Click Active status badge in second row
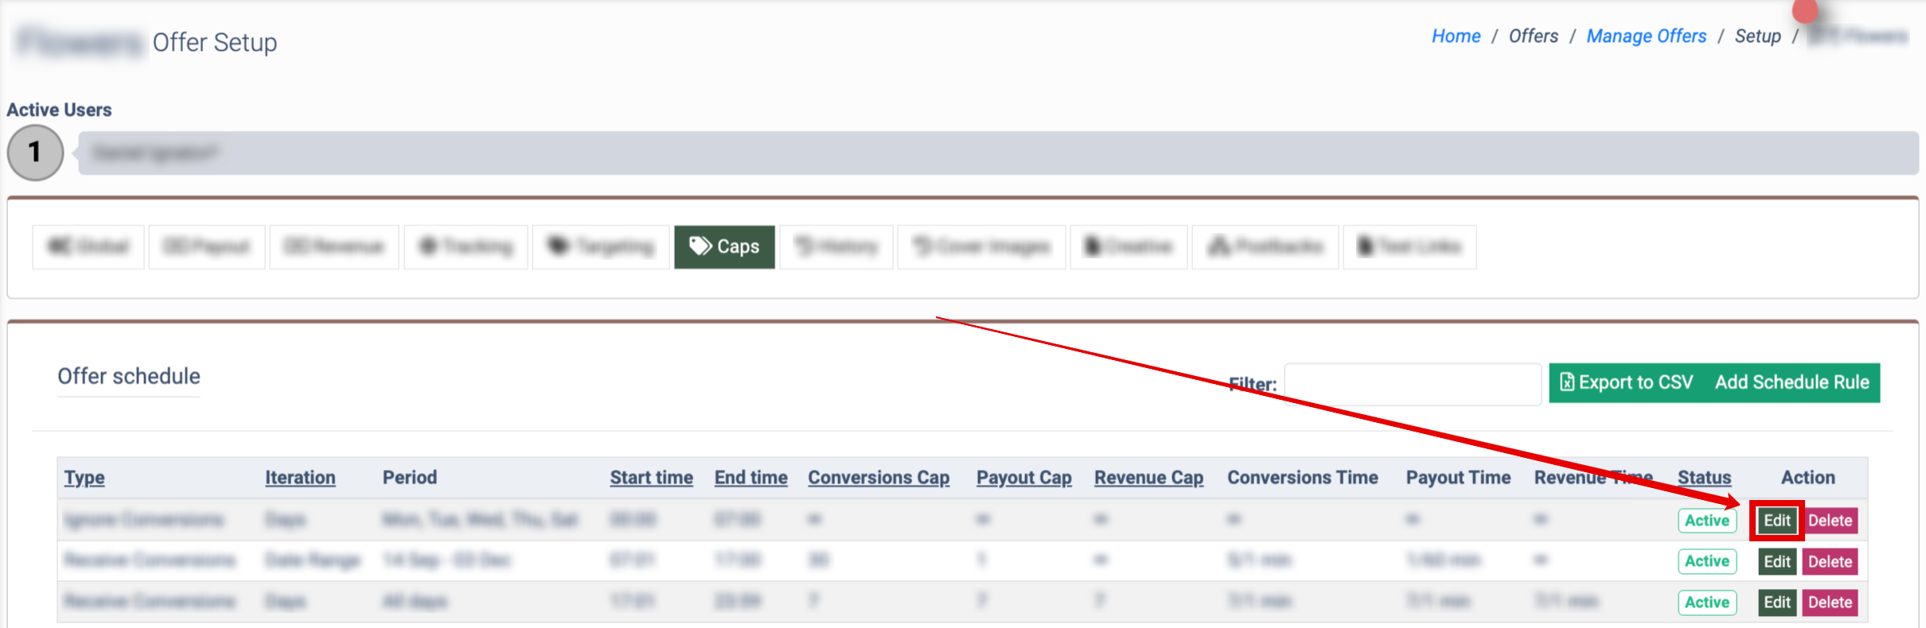The image size is (1926, 628). [x=1706, y=561]
